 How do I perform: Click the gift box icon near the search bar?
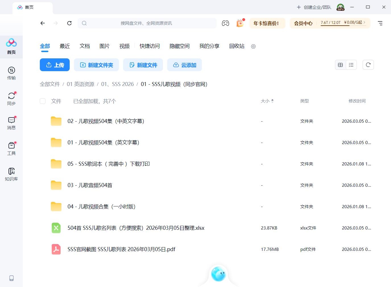tap(240, 23)
